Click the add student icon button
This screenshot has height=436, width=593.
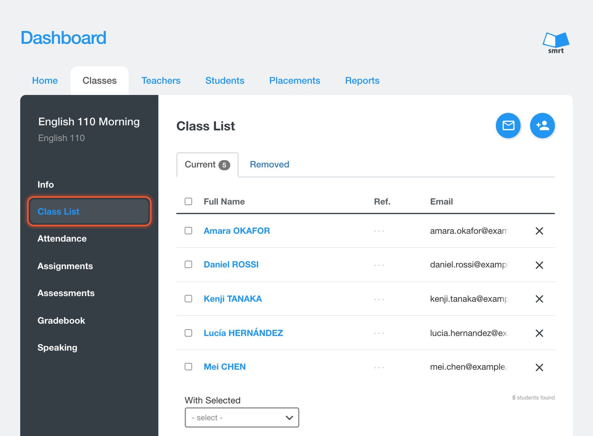542,126
